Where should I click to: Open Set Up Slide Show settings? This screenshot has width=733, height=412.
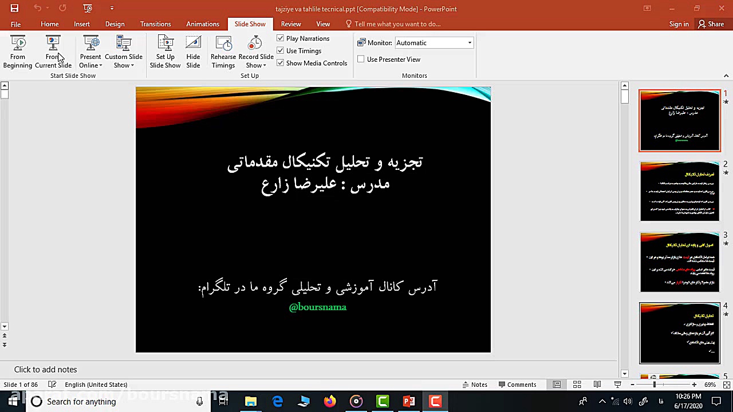[x=165, y=51]
